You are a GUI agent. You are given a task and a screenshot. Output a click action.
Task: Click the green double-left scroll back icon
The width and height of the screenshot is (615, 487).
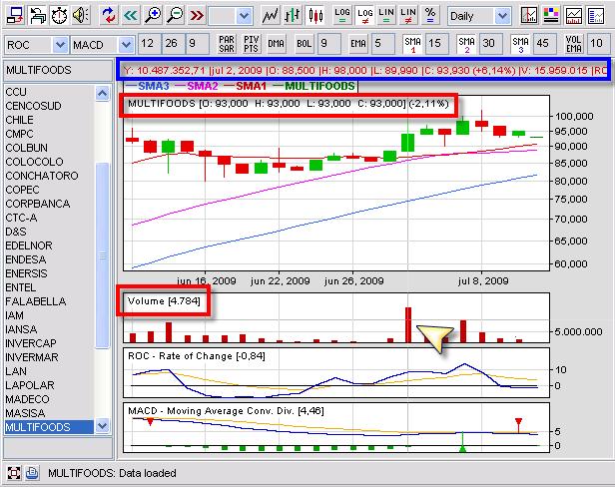[x=130, y=15]
